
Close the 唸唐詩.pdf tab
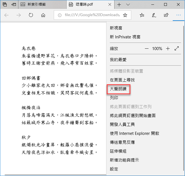[110, 4]
